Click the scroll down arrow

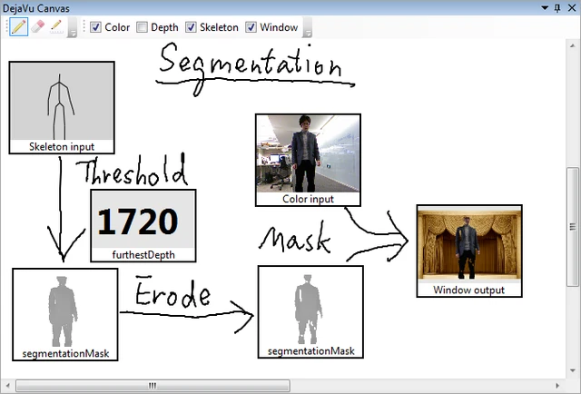[x=573, y=370]
